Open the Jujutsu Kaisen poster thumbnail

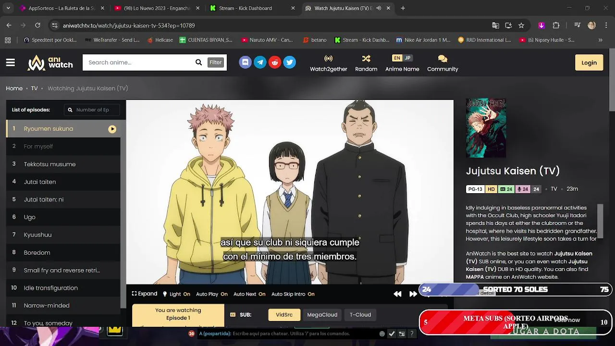(x=486, y=128)
